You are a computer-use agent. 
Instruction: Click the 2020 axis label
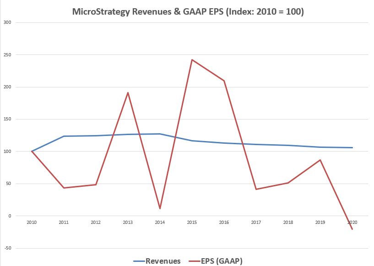coord(352,222)
